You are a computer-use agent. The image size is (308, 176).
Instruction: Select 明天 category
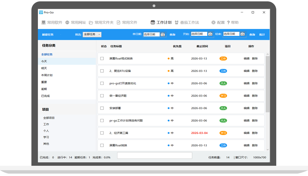coord(44,68)
